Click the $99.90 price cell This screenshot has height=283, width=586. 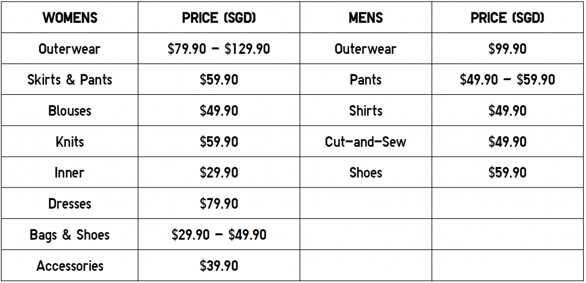508,49
